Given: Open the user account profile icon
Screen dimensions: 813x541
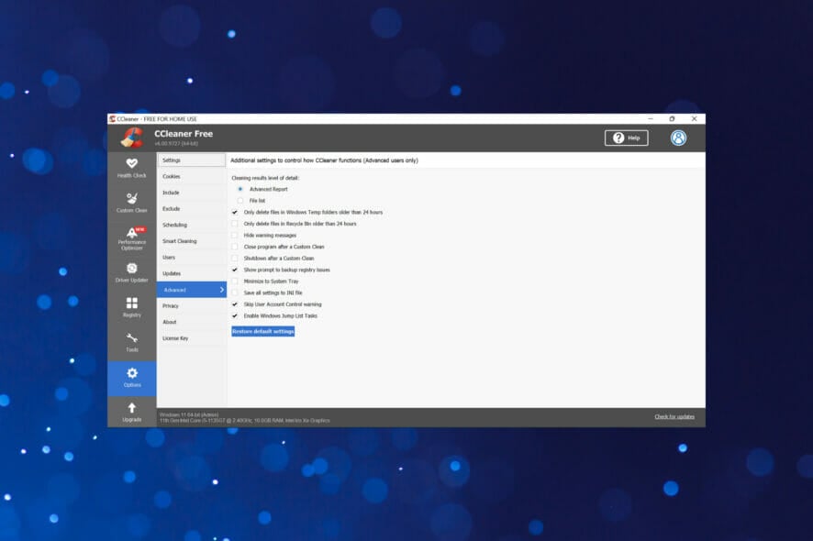Looking at the screenshot, I should [678, 138].
